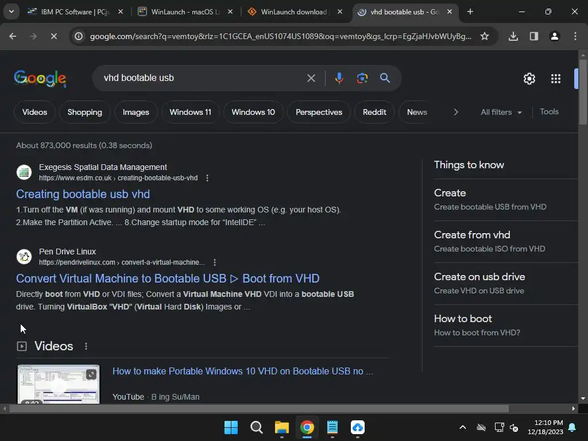
Task: Switch to the WinLaunch download tab
Action: 293,11
